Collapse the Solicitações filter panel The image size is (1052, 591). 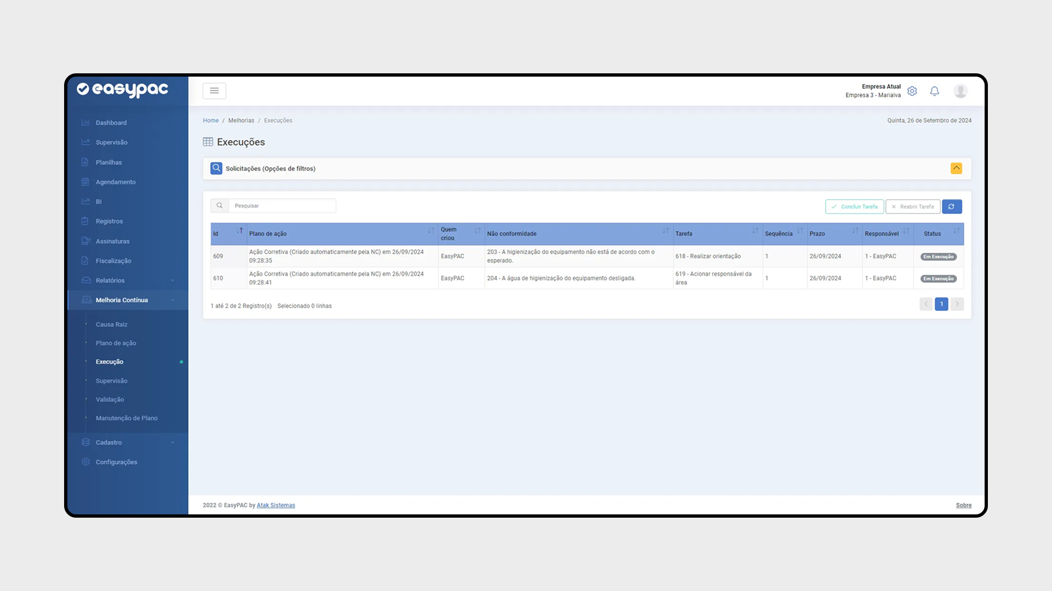pos(956,168)
